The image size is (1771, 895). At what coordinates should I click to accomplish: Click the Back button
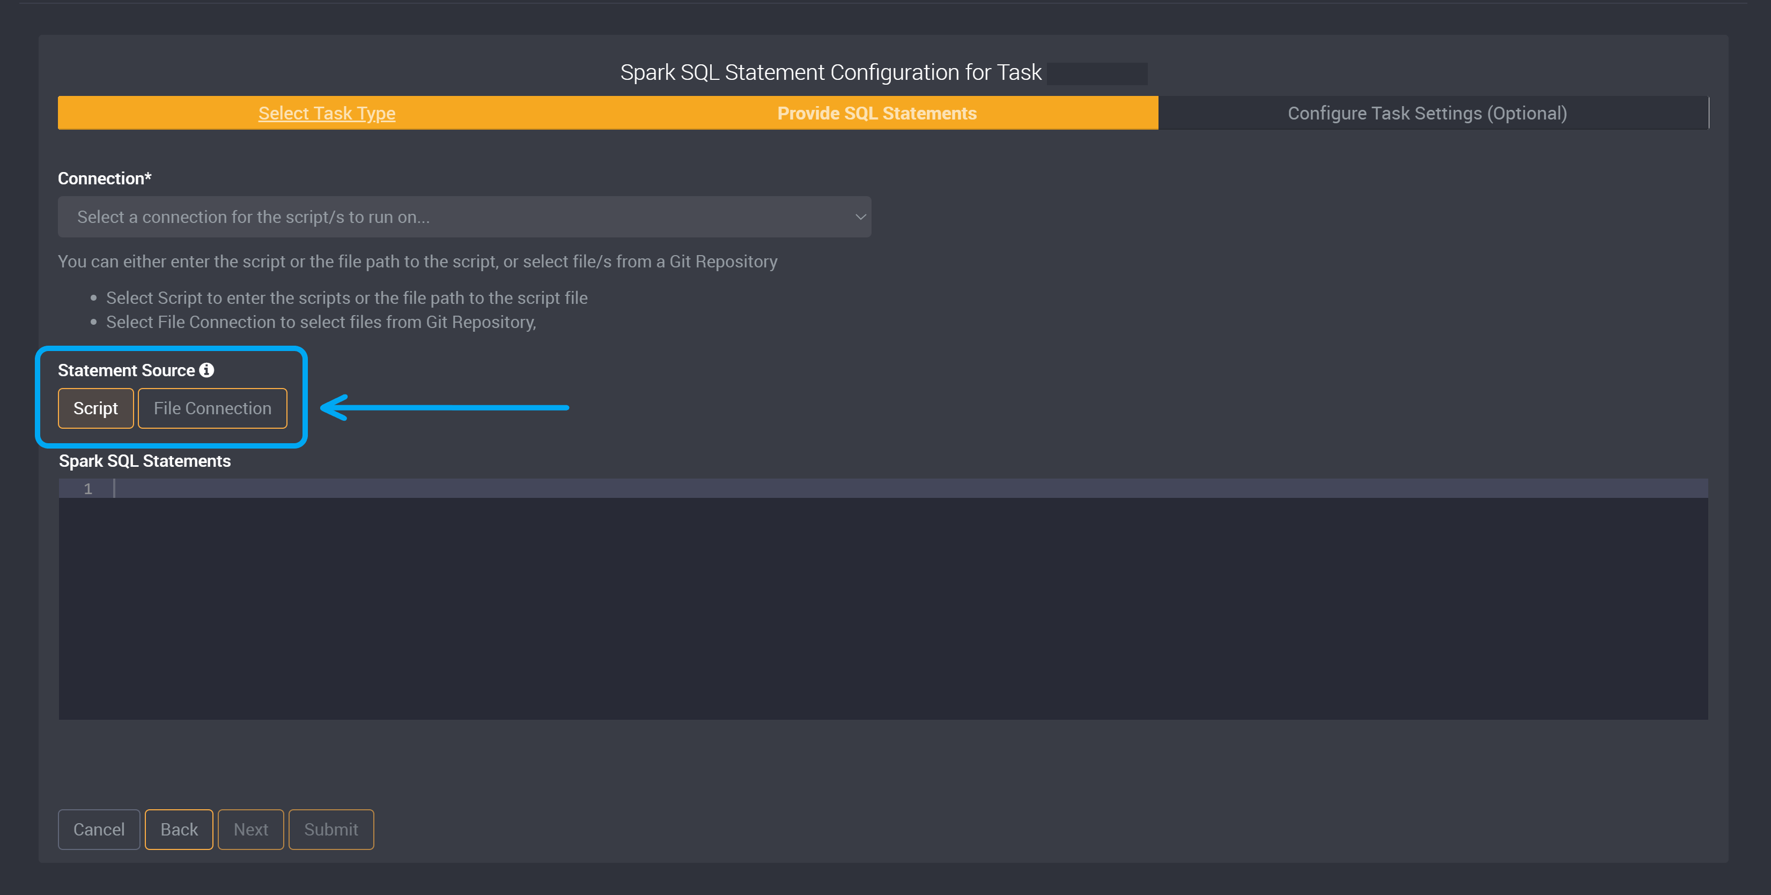[179, 830]
